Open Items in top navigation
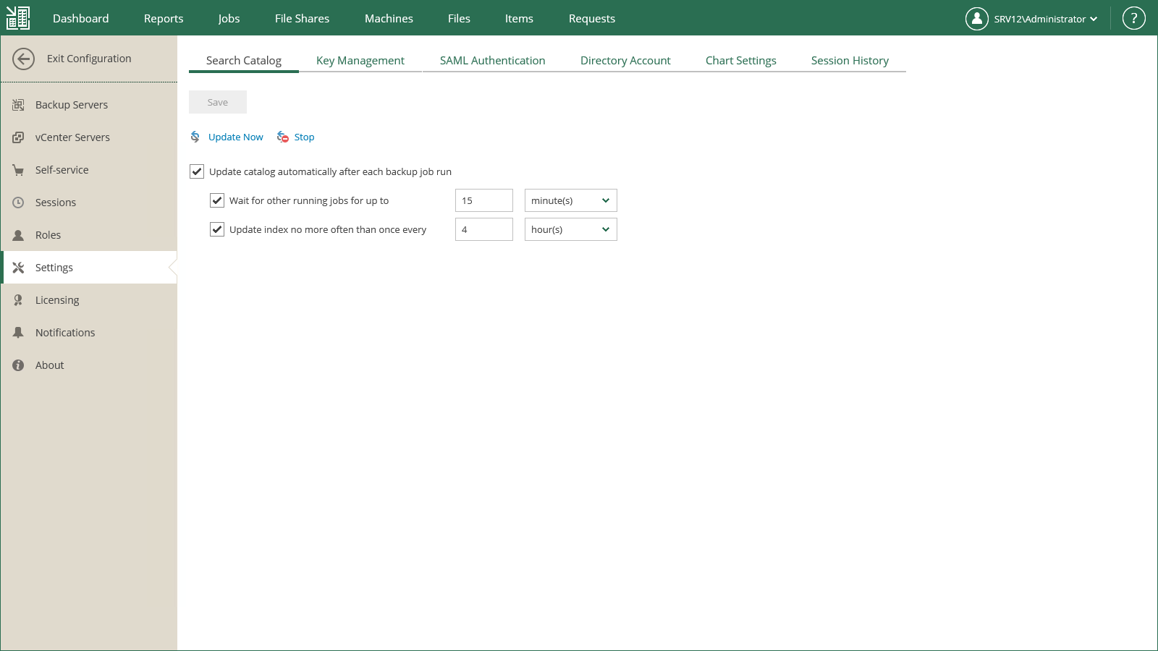This screenshot has height=651, width=1158. pyautogui.click(x=519, y=18)
